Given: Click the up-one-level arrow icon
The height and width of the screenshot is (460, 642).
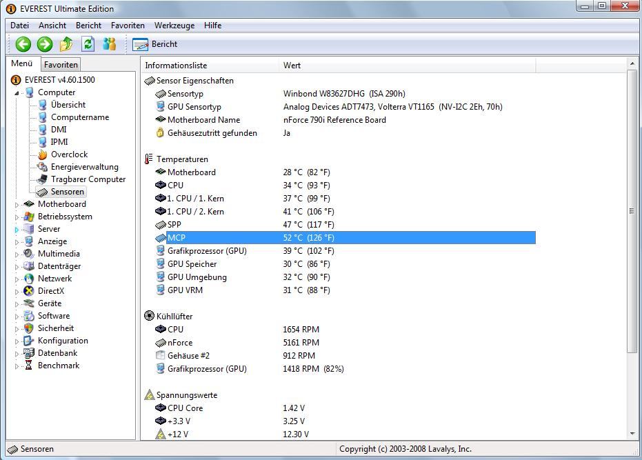Looking at the screenshot, I should [x=66, y=44].
